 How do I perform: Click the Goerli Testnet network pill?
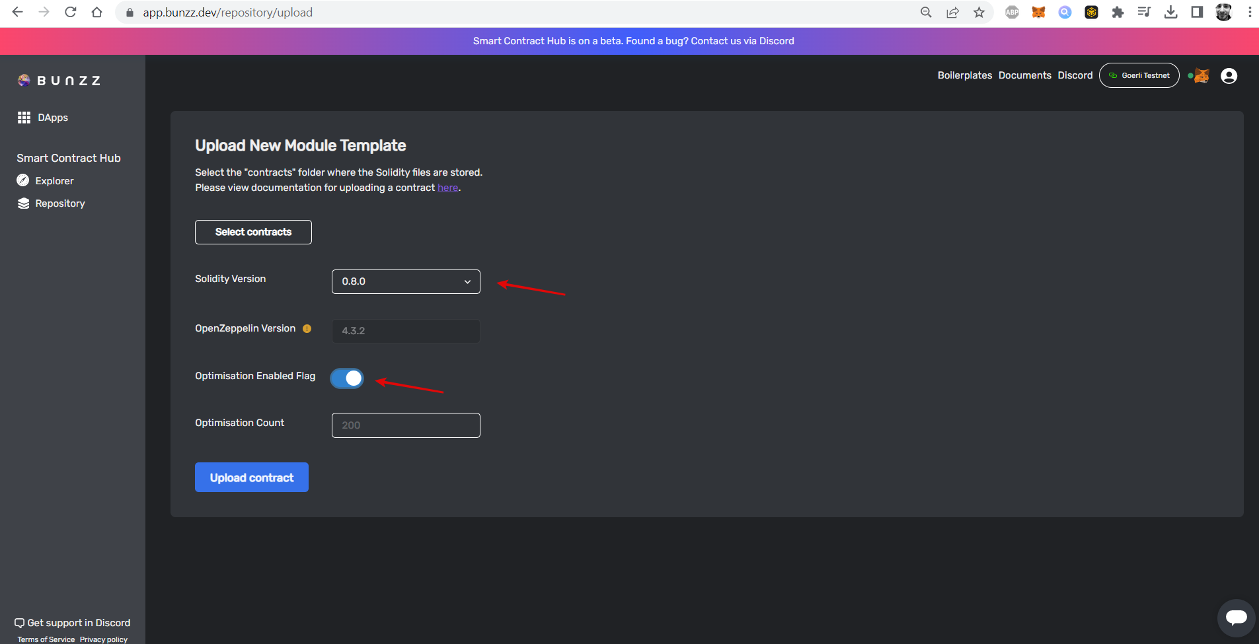click(1139, 75)
